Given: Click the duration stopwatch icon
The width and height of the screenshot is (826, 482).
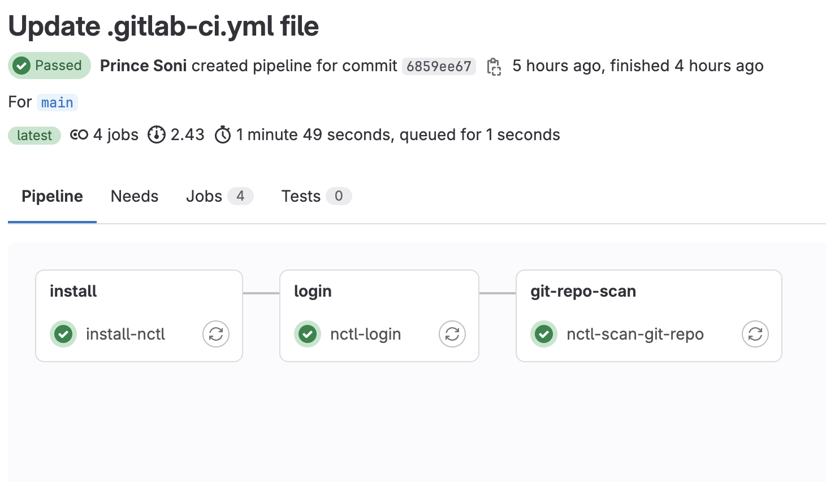Looking at the screenshot, I should (x=223, y=135).
